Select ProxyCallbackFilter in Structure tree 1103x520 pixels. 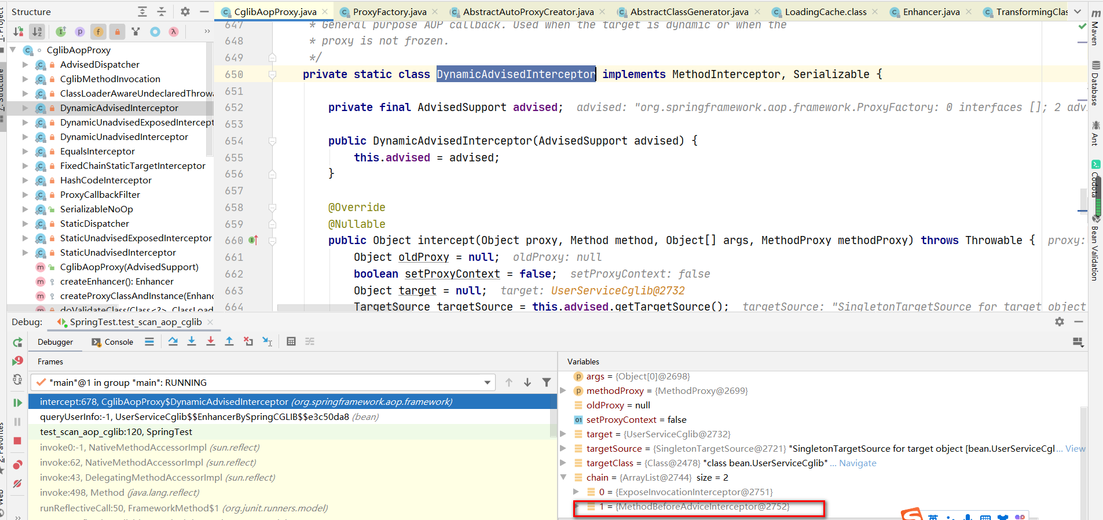[x=100, y=195]
